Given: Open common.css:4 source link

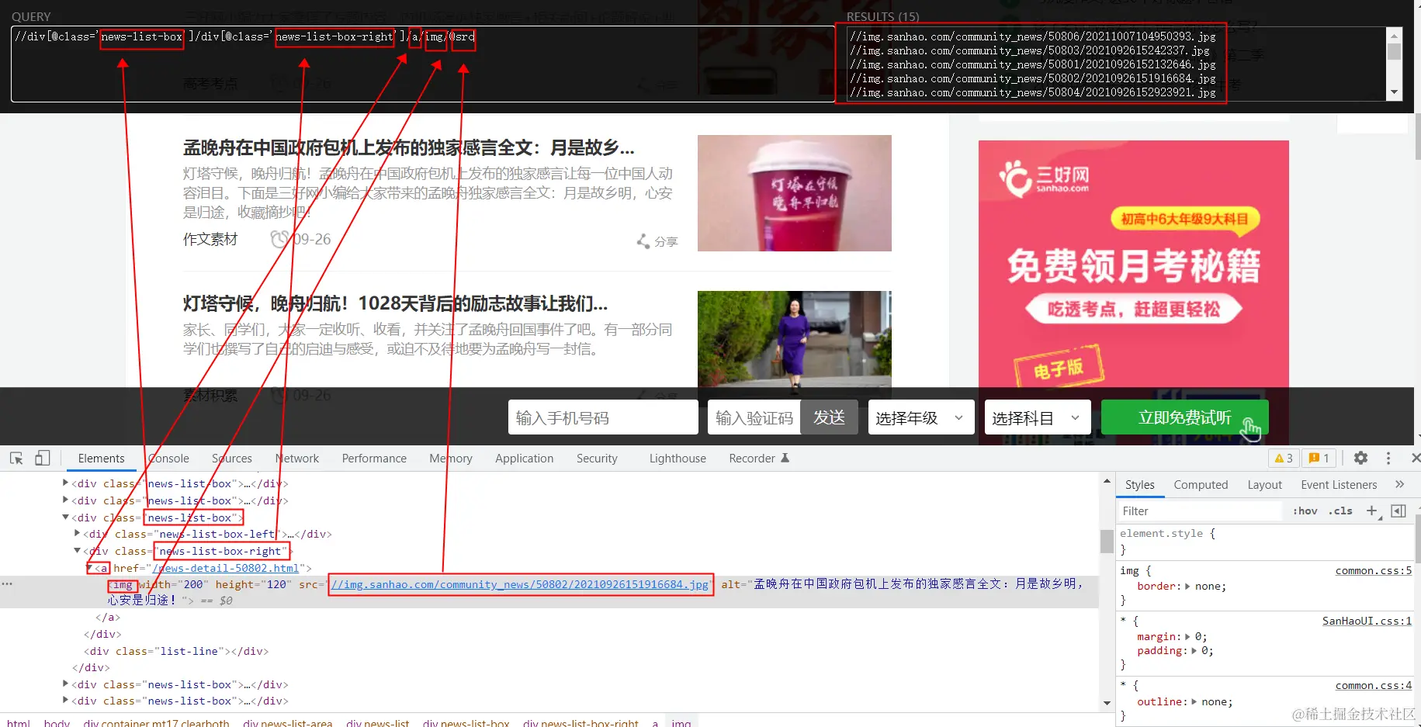Looking at the screenshot, I should (1374, 686).
